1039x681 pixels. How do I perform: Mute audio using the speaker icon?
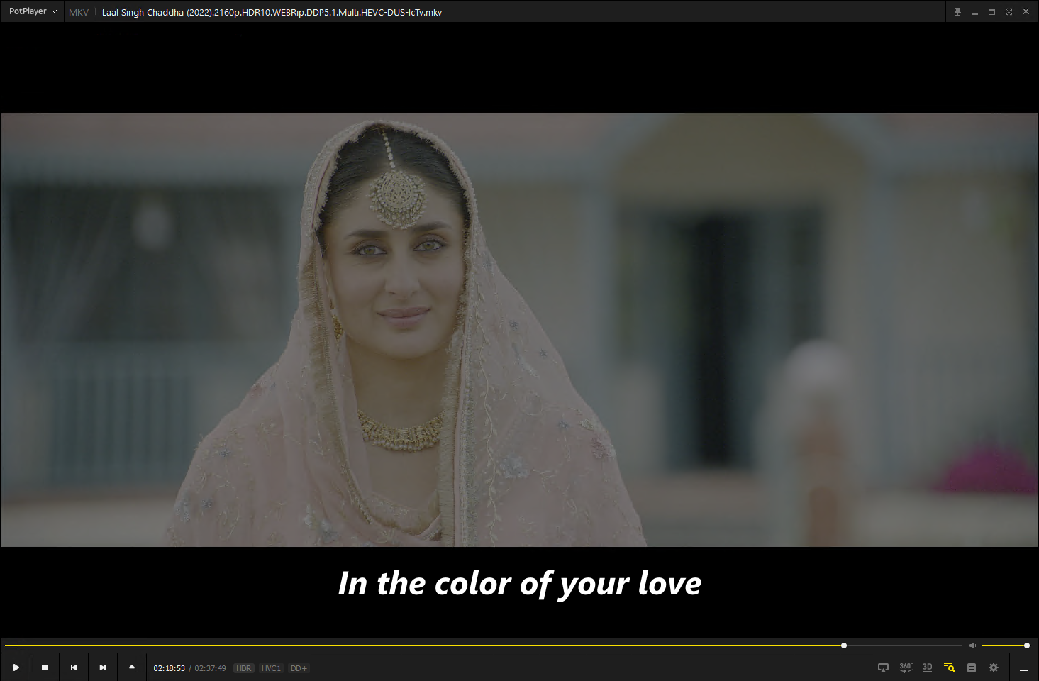[973, 646]
